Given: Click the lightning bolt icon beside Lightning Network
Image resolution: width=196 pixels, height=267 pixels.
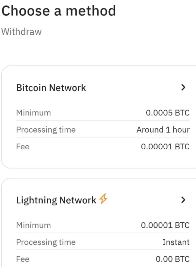Looking at the screenshot, I should point(104,199).
